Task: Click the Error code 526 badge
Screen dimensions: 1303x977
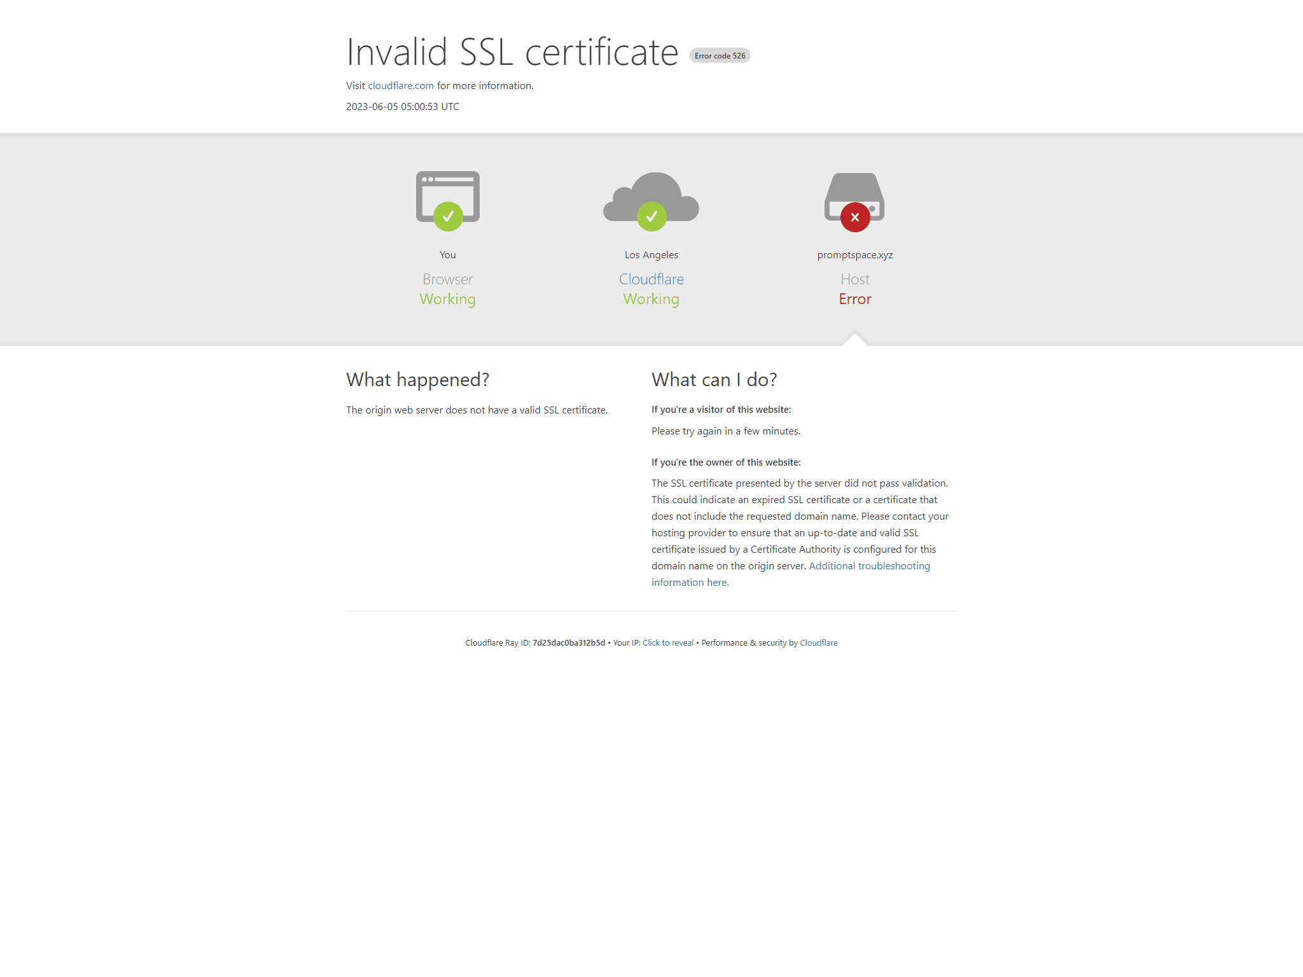Action: (x=720, y=56)
